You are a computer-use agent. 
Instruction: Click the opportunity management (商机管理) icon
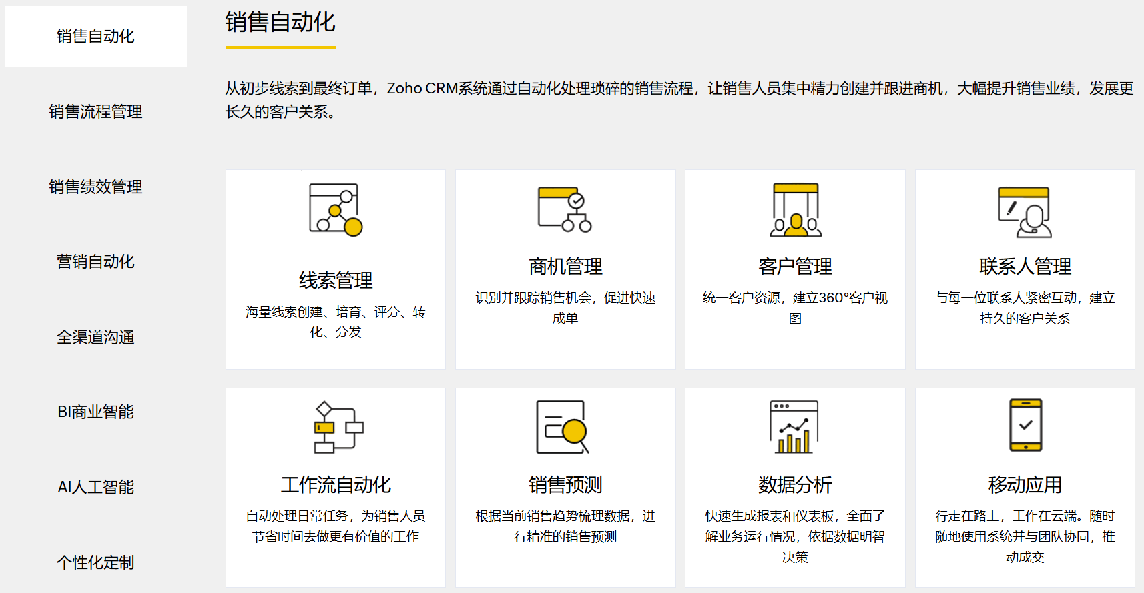tap(565, 209)
